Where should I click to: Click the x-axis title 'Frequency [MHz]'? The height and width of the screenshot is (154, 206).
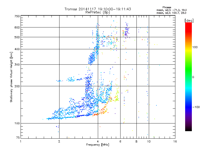point(98,145)
